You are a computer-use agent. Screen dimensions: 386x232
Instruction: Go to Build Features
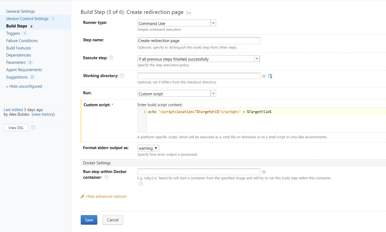[18, 48]
